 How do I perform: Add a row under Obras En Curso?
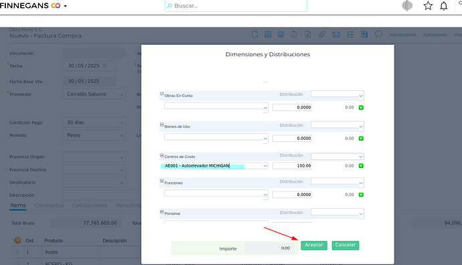click(361, 108)
